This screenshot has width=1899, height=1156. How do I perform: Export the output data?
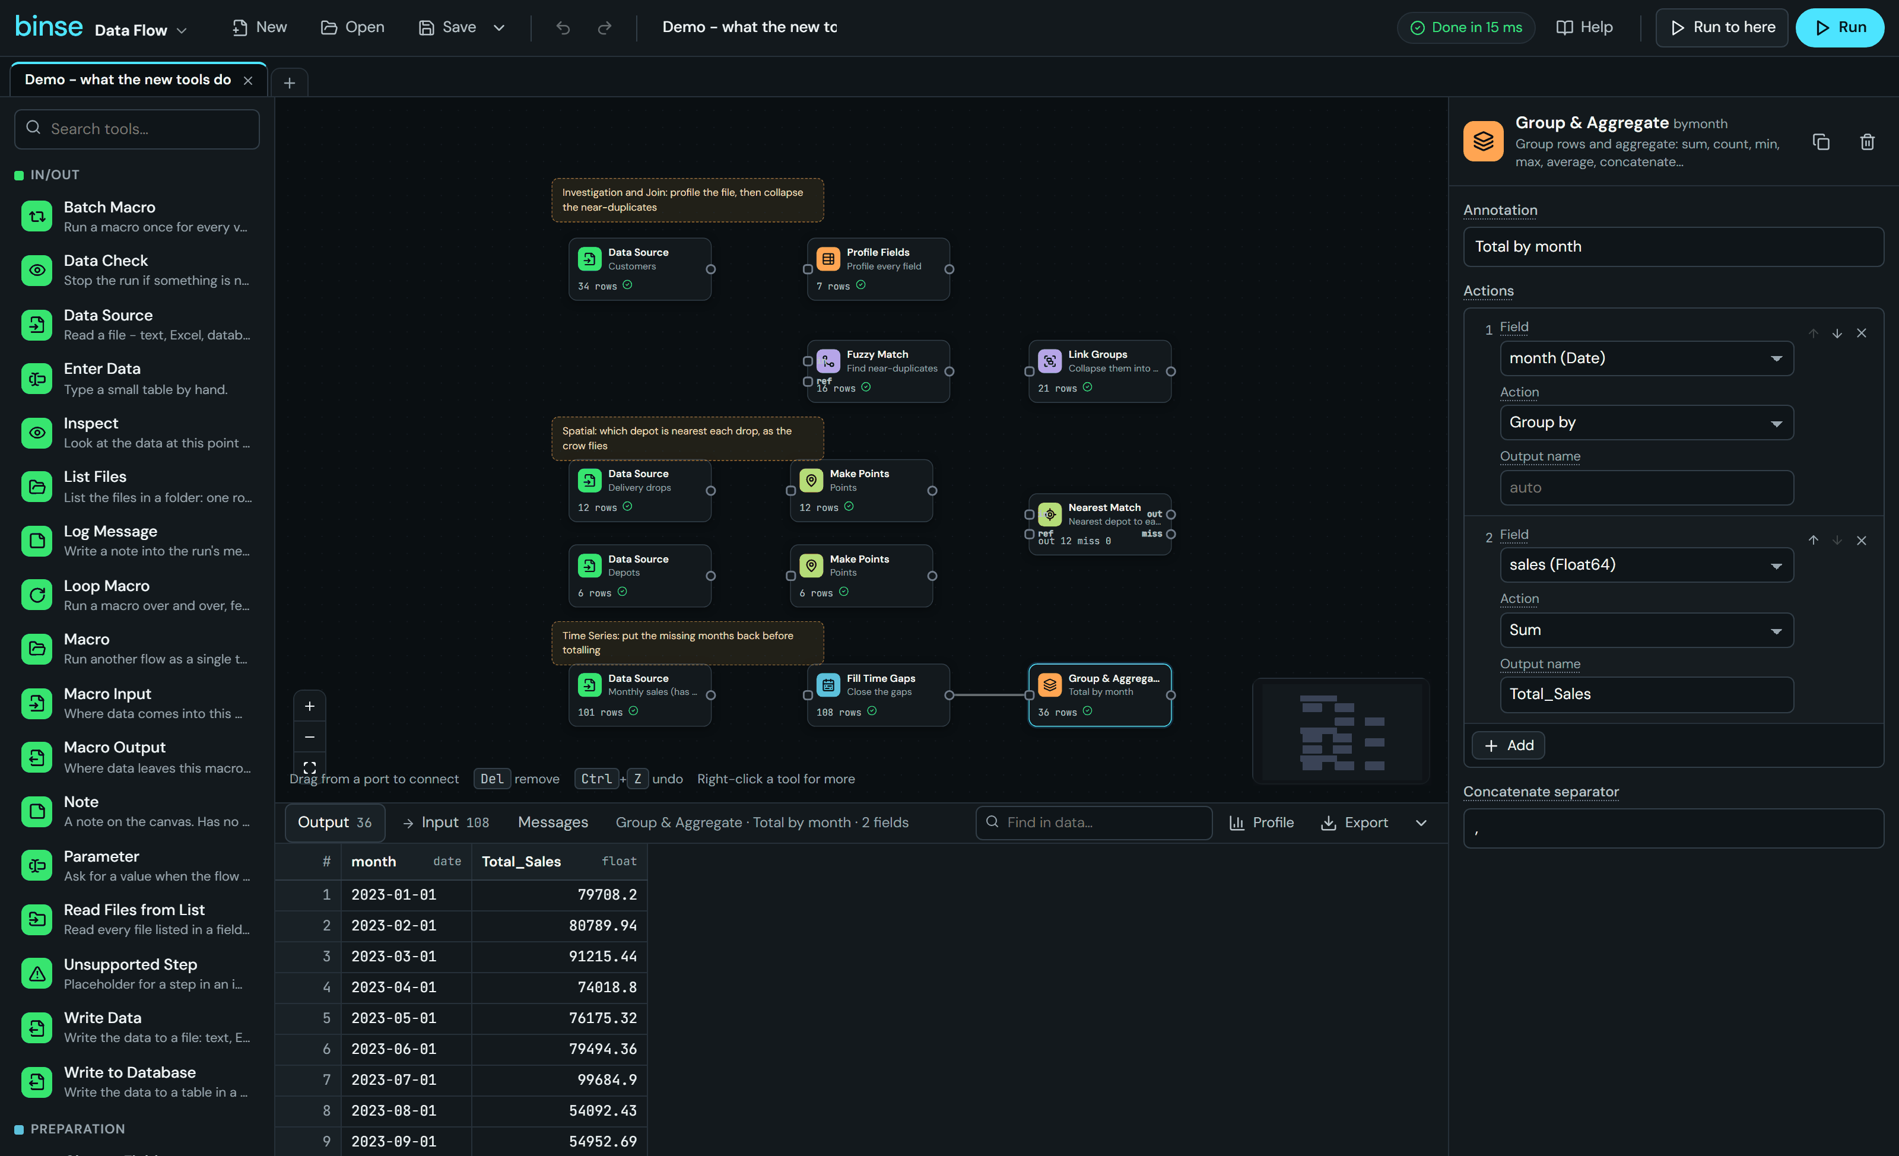[x=1354, y=823]
